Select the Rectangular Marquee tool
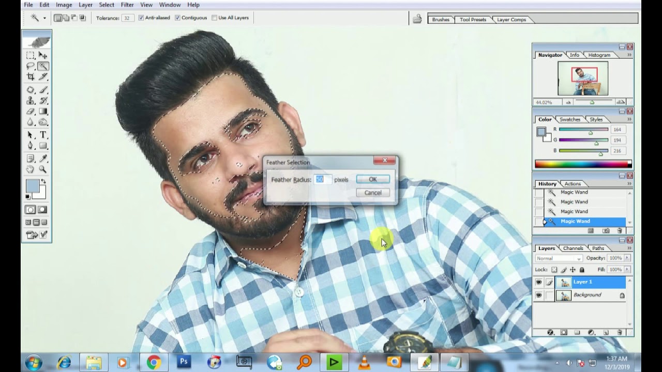The image size is (662, 372). click(x=31, y=55)
